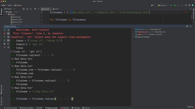Expand todos variable in variables pane
Viewport: 195px width, 109px height.
pos(133,35)
